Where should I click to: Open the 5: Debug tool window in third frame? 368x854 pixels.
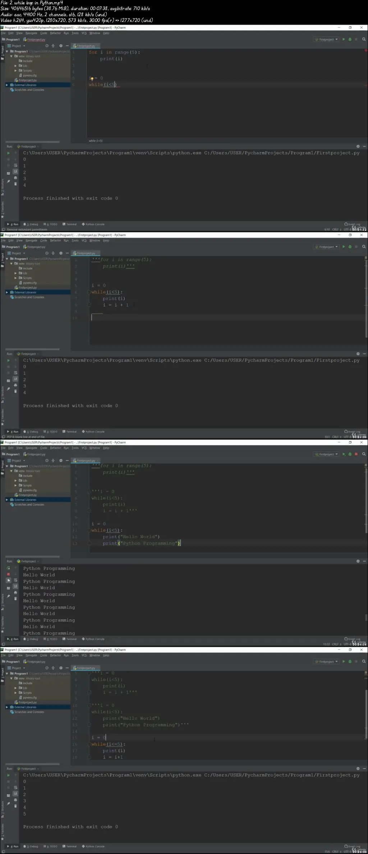coord(31,639)
